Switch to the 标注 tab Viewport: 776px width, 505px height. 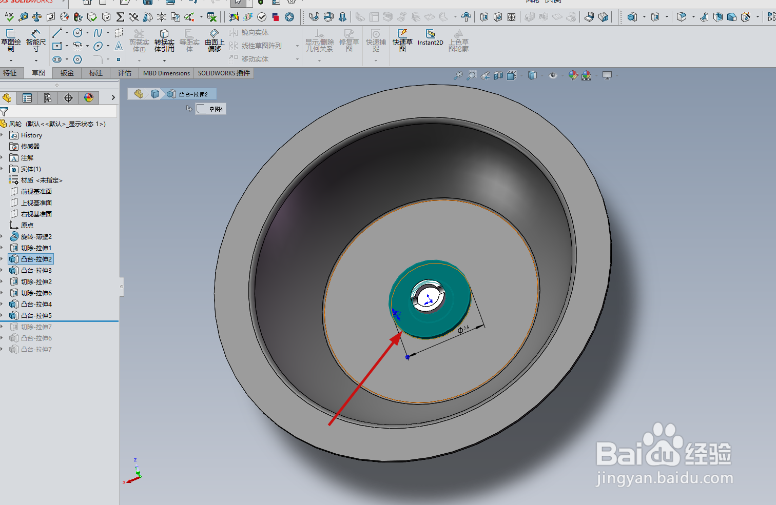coord(96,73)
